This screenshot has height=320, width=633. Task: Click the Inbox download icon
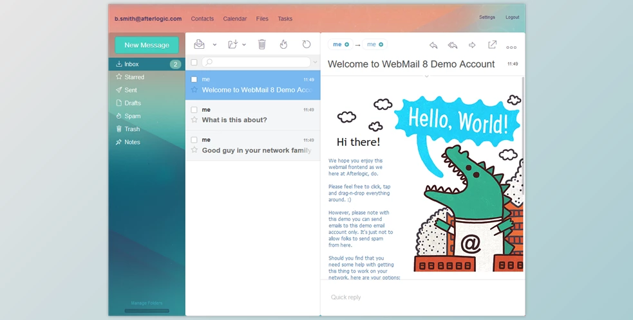(118, 64)
